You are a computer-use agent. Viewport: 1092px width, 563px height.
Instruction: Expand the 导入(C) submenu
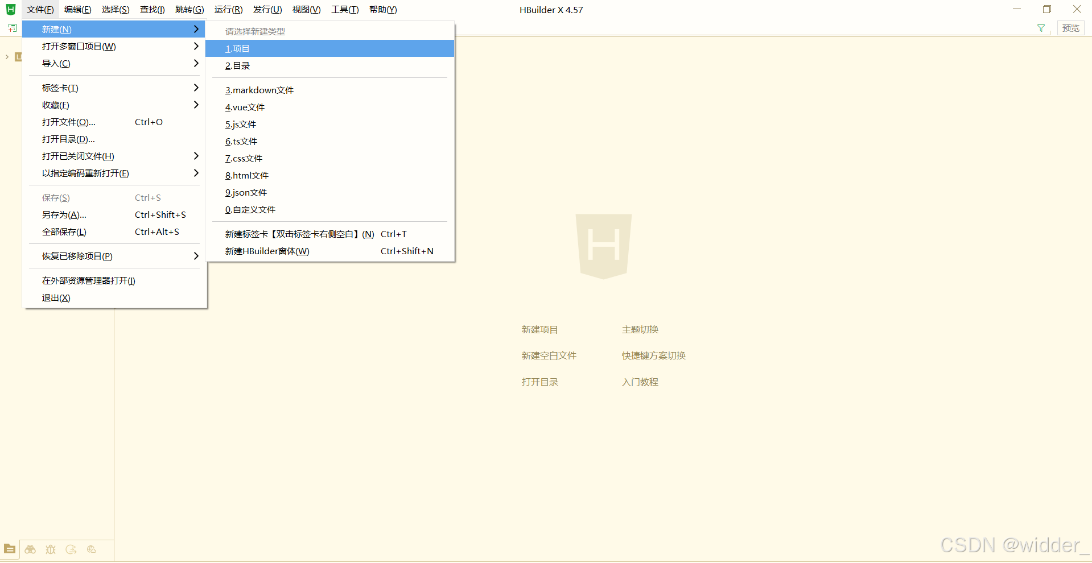coord(114,63)
